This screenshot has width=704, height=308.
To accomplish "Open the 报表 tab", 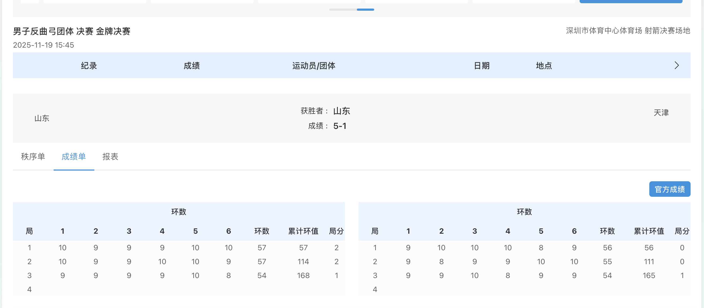I will 110,157.
